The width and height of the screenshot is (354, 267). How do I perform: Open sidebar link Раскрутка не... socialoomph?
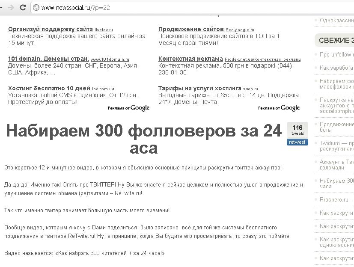pos(336,105)
